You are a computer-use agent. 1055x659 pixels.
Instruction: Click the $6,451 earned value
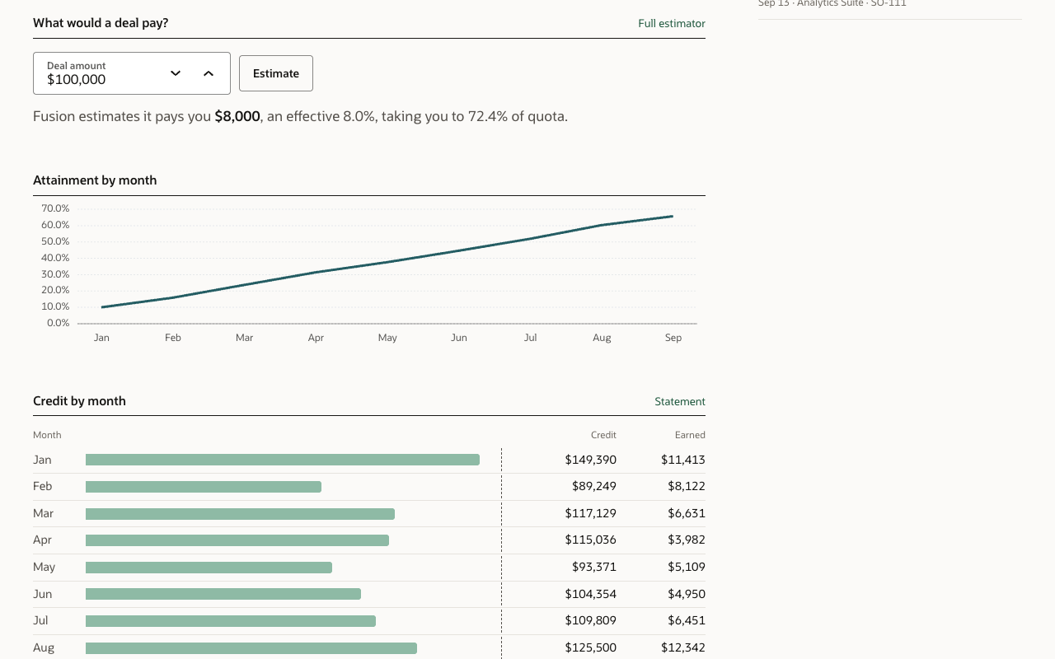click(x=687, y=620)
